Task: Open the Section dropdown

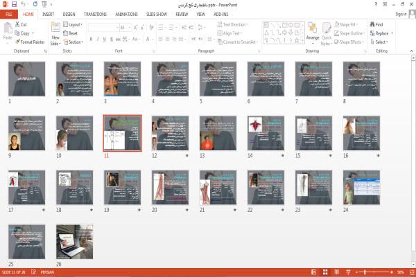Action: click(x=73, y=42)
